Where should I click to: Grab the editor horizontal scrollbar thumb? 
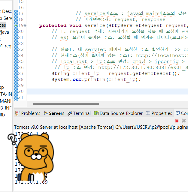tap(66, 104)
